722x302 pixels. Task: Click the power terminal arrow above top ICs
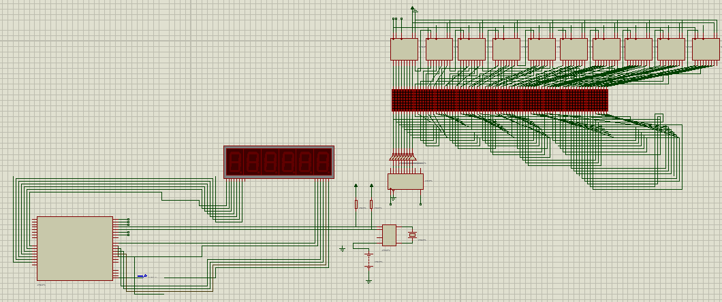(x=413, y=7)
